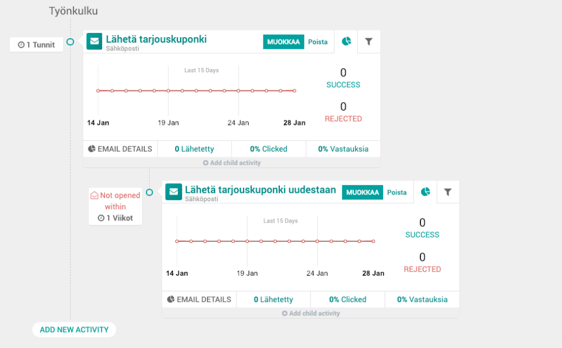Expand Add child activity under first email
The width and height of the screenshot is (562, 348).
click(231, 163)
